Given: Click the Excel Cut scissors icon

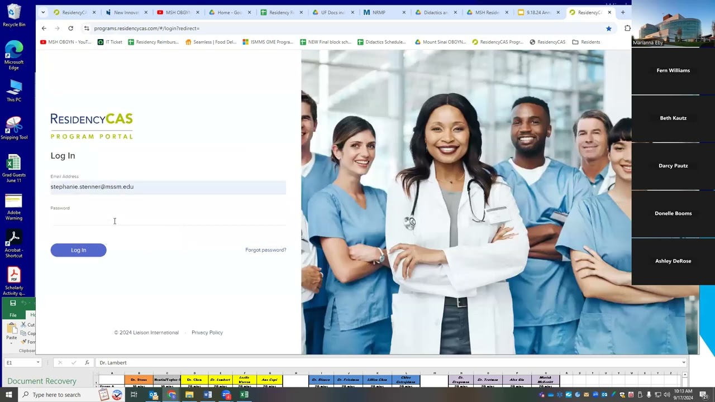Looking at the screenshot, I should tap(23, 325).
